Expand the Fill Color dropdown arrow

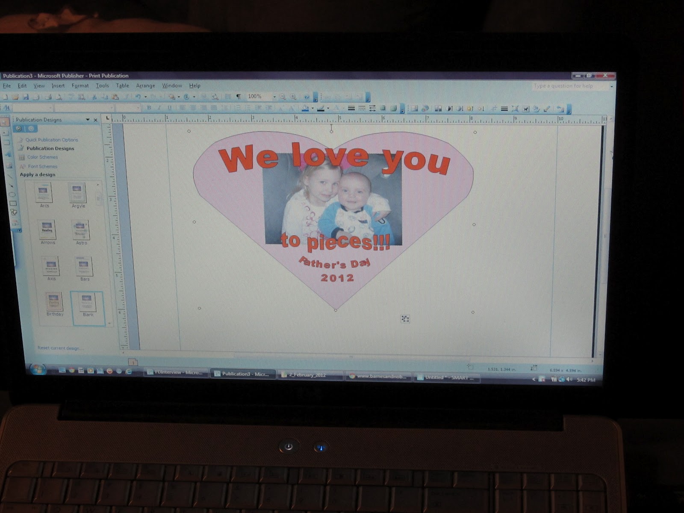coord(313,108)
